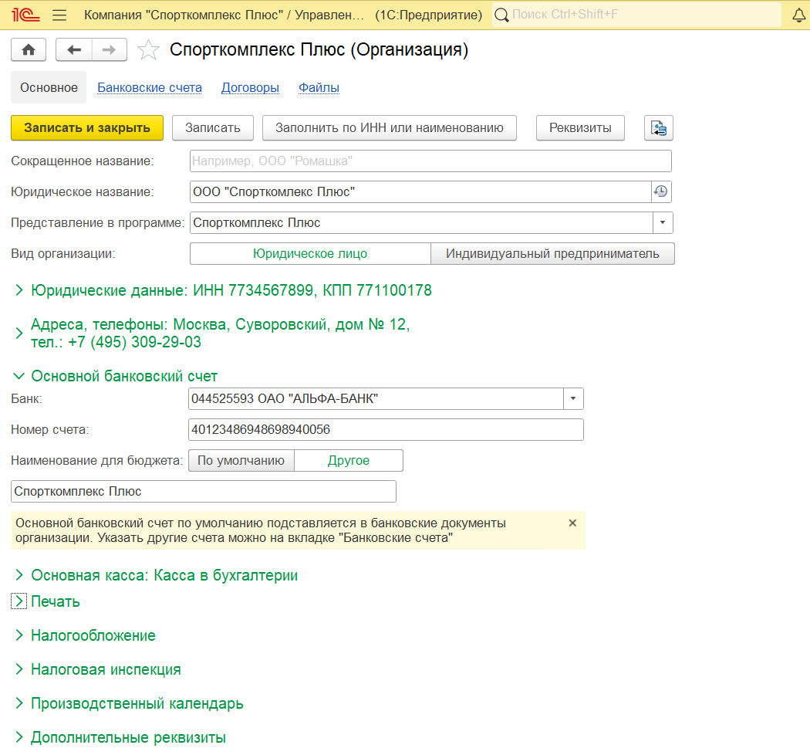Click the Номер счета field
This screenshot has height=755, width=810.
pyautogui.click(x=386, y=430)
